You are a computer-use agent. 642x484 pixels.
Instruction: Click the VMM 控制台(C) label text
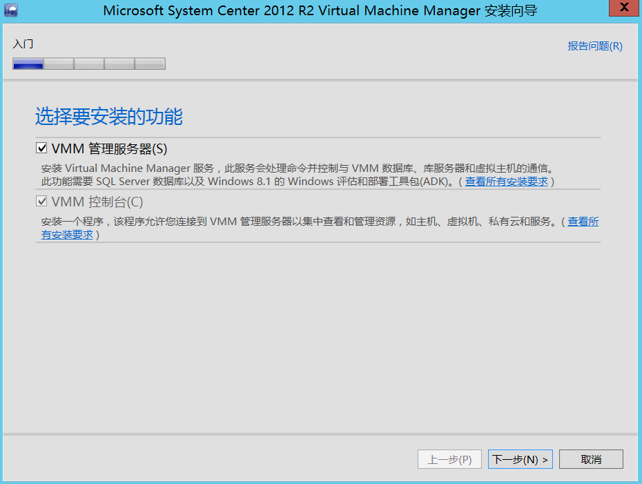97,202
